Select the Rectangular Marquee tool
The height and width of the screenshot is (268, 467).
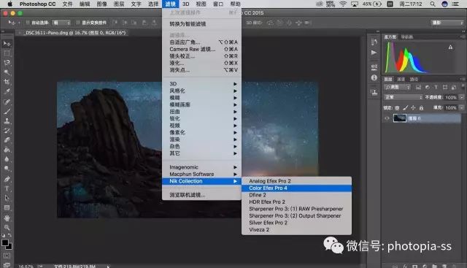point(7,53)
